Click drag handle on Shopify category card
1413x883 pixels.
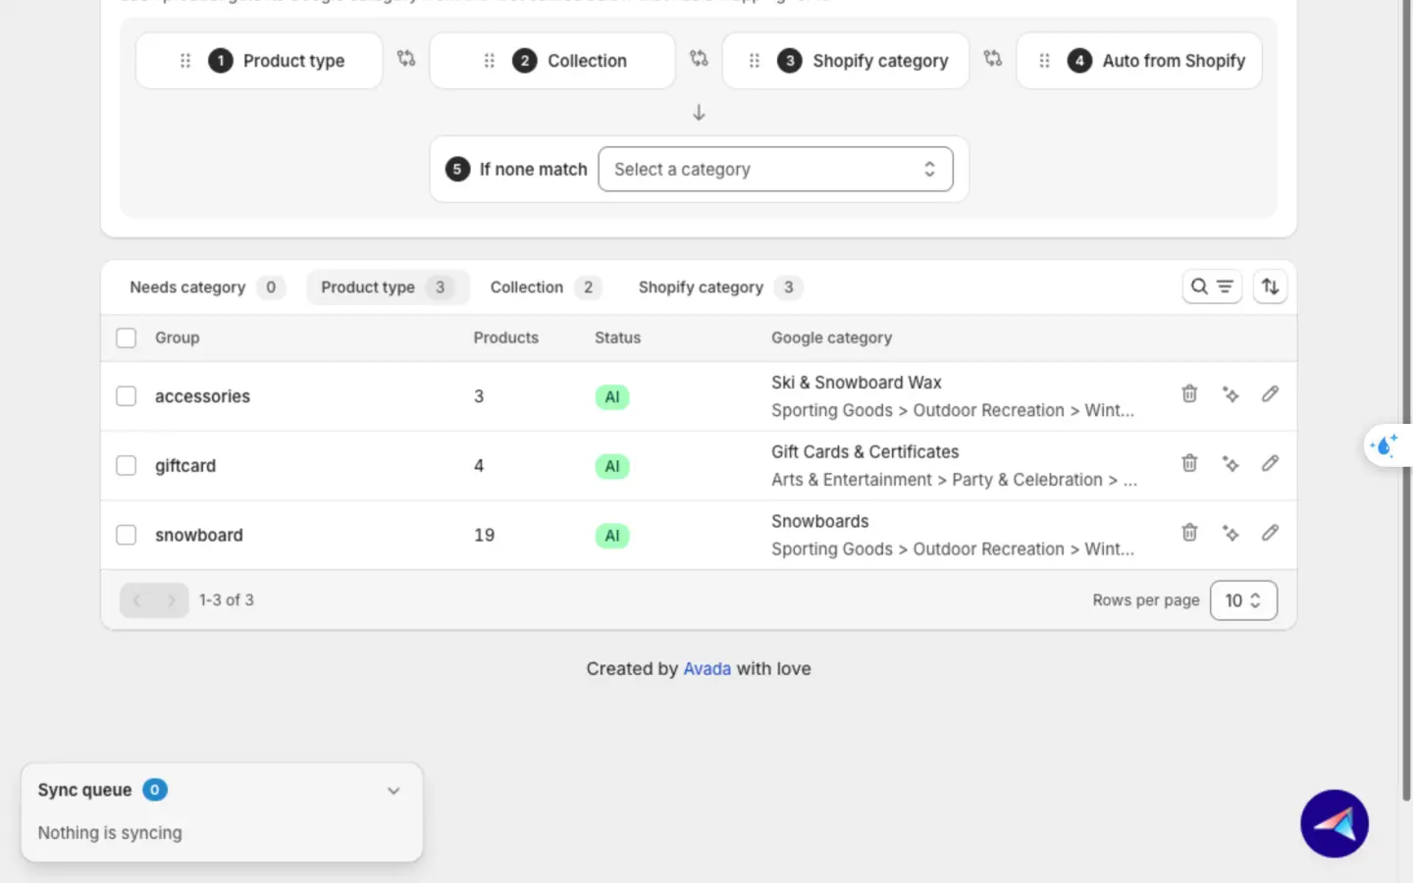click(754, 61)
